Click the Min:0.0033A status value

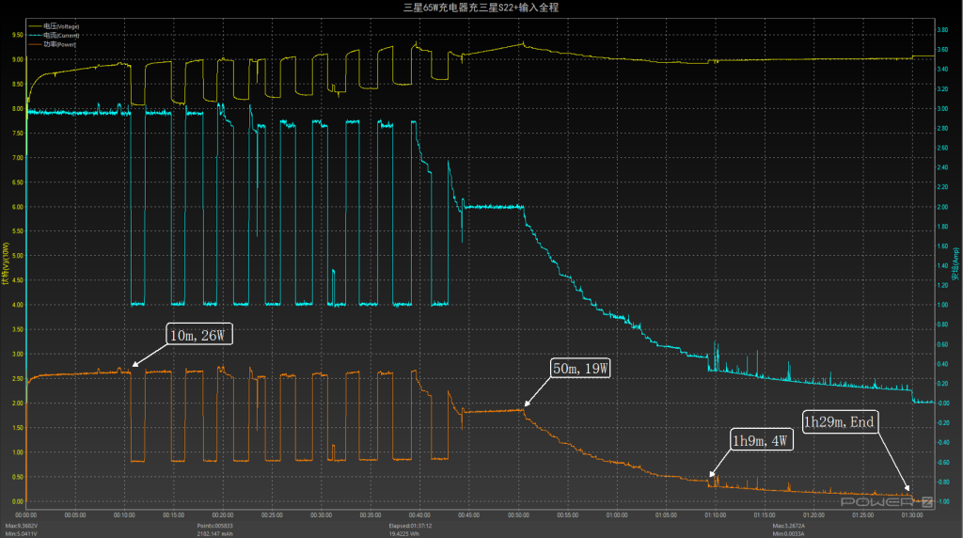788,533
